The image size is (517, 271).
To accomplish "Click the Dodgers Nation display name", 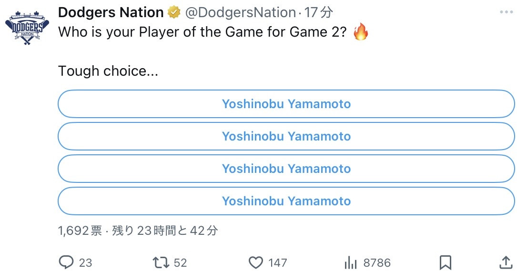I will (111, 12).
